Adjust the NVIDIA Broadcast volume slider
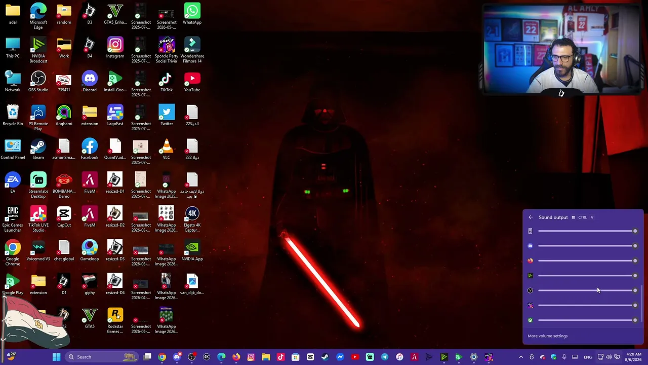 click(587, 276)
